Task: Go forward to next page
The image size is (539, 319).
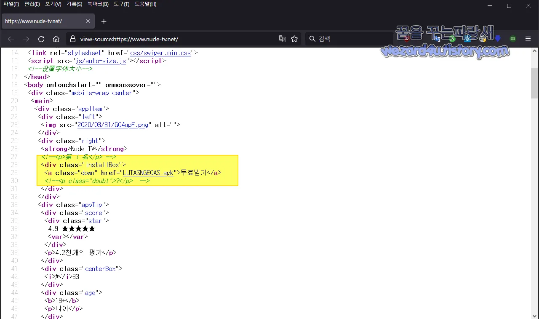Action: pyautogui.click(x=26, y=39)
